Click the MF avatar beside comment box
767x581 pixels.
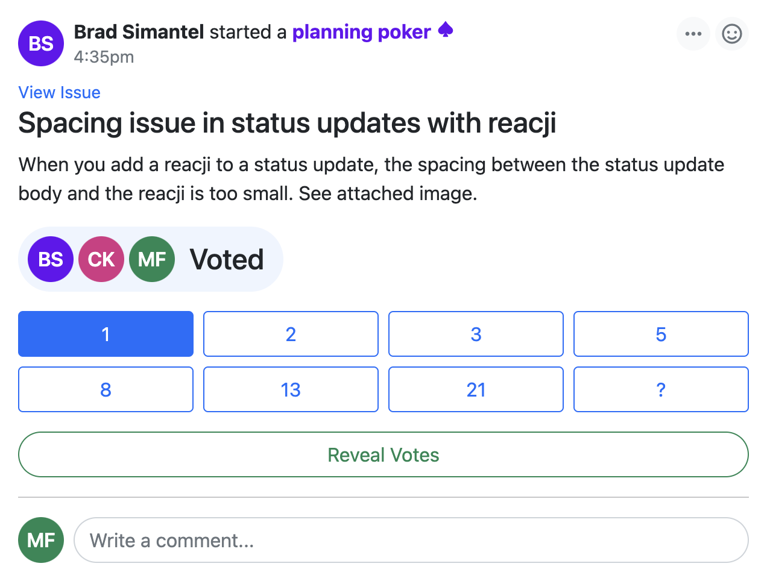click(x=41, y=540)
